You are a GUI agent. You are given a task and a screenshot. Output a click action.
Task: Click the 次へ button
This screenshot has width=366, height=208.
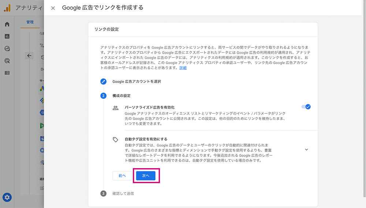tap(146, 175)
